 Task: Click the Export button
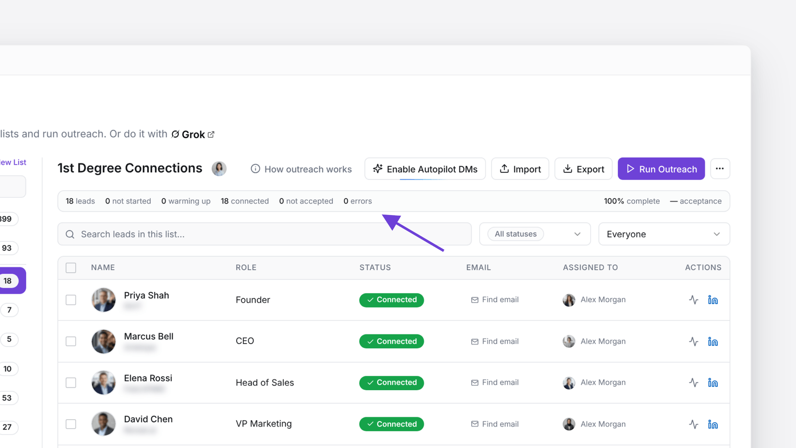(583, 169)
